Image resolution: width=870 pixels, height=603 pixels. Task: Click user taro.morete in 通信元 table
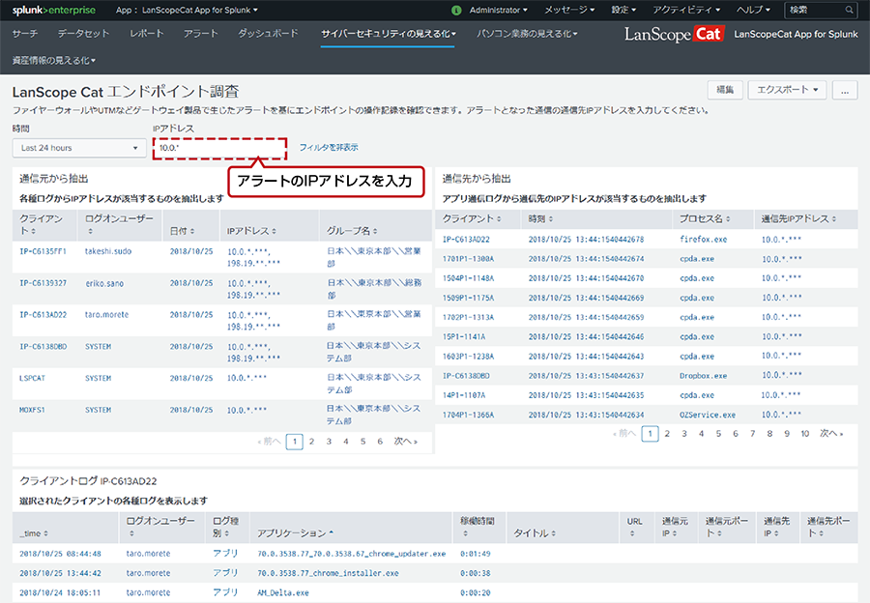106,314
